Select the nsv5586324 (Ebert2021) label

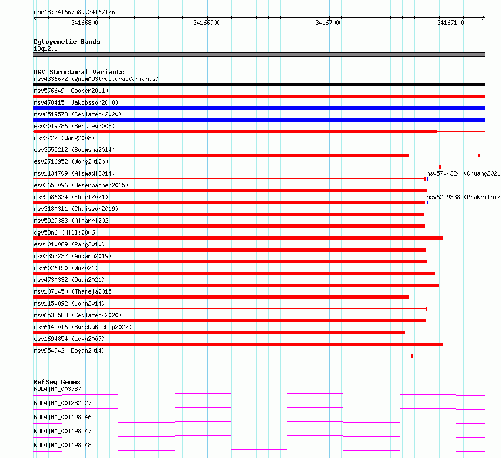71,197
